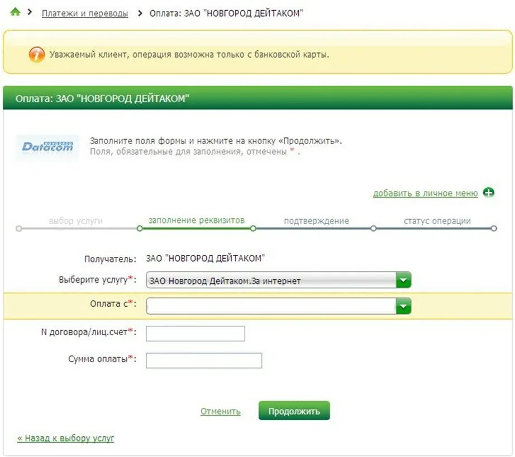515x457 pixels.
Task: Open the Платежи и переводы breadcrumb link
Action: [x=85, y=13]
